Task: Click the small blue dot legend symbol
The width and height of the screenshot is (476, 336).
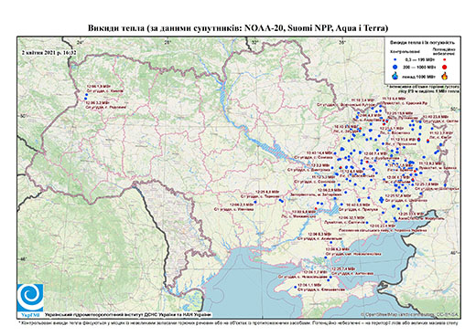Action: pos(395,60)
